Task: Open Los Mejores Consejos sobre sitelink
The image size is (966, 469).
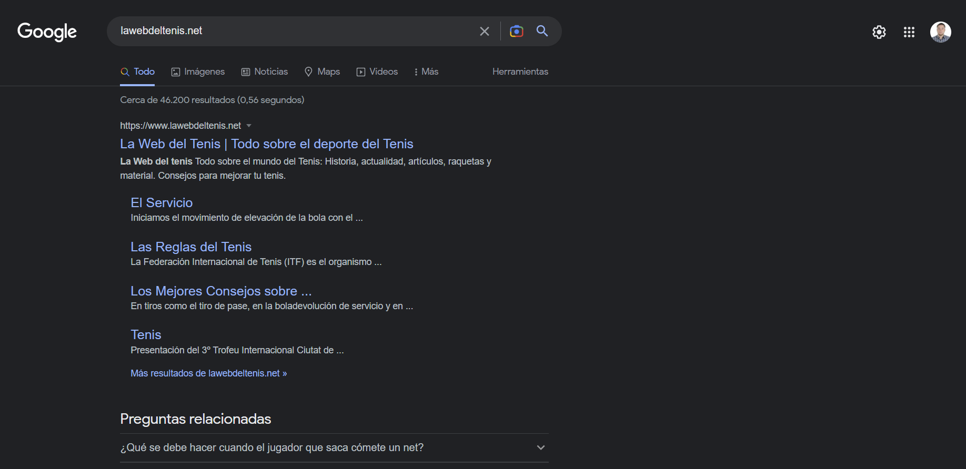Action: 221,291
